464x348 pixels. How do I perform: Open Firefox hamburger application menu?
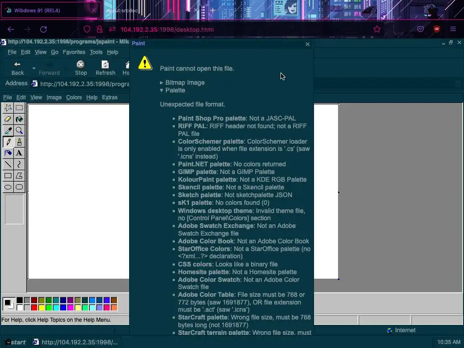[453, 29]
